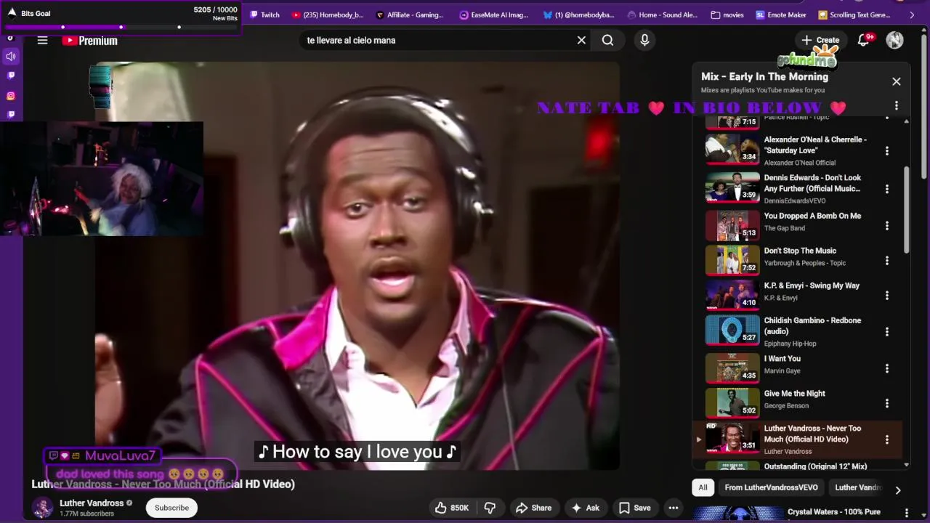Viewport: 930px width, 523px height.
Task: Save the video to playlist
Action: [x=634, y=508]
